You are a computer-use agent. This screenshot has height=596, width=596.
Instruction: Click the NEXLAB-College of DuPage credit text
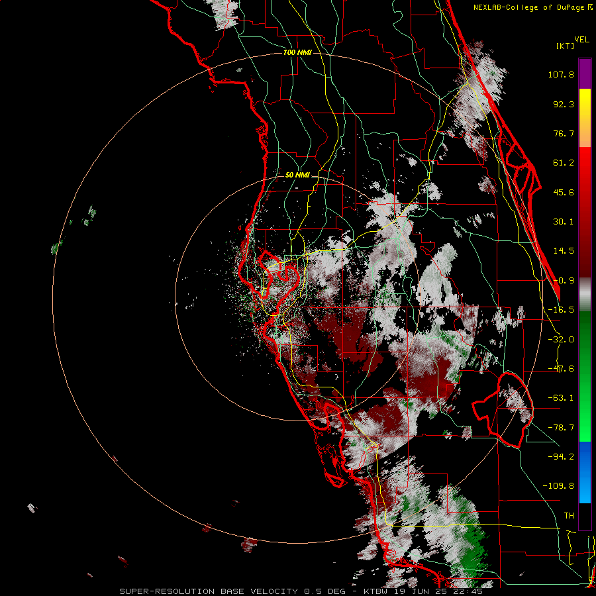point(532,7)
